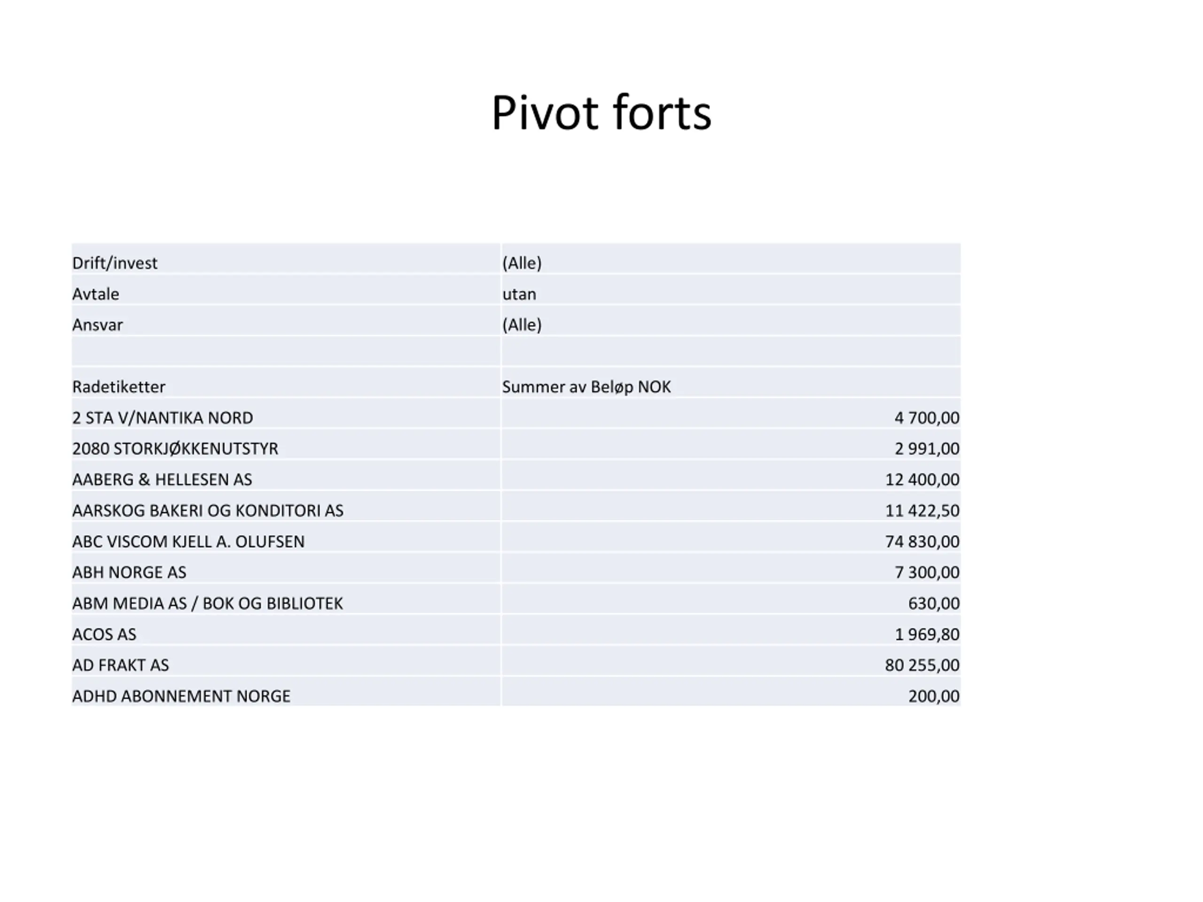Select row 2 STA V/NANTIKA NORD
The height and width of the screenshot is (902, 1203).
coord(516,418)
